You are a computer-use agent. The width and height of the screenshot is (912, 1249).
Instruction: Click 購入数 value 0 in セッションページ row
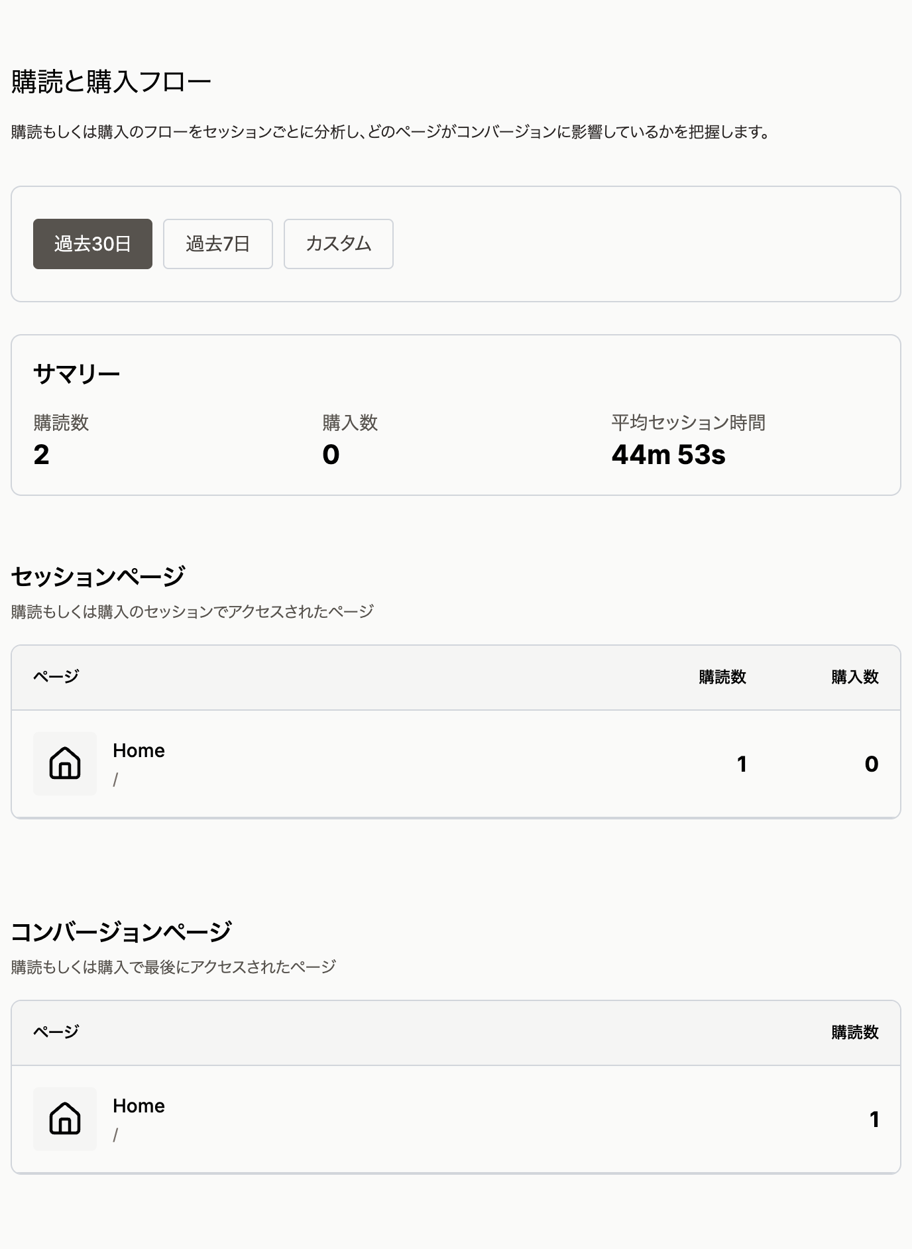click(x=872, y=764)
